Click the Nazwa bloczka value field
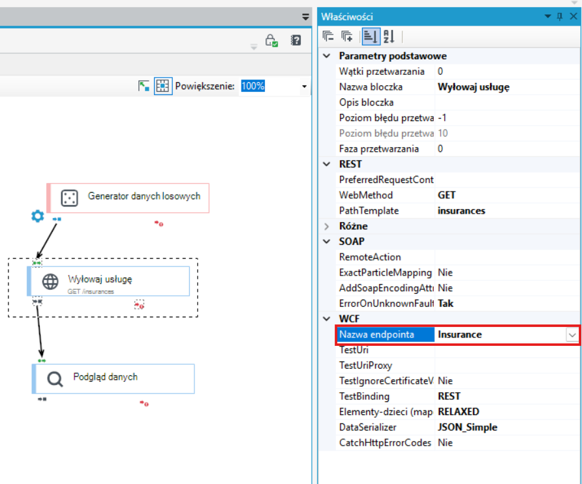The width and height of the screenshot is (582, 484). pyautogui.click(x=507, y=87)
